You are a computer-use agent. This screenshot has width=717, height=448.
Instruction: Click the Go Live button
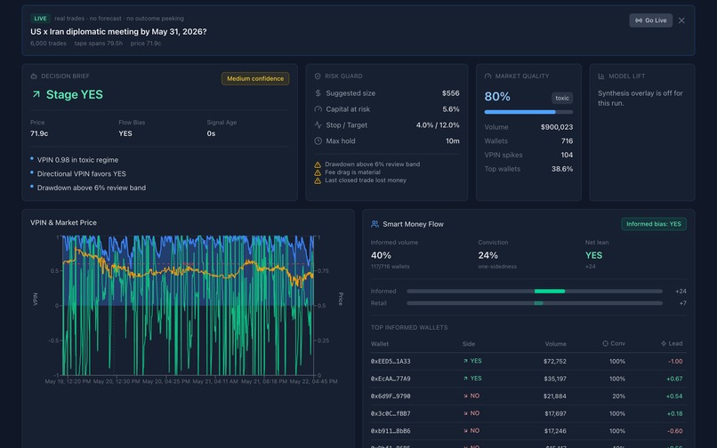tap(650, 20)
